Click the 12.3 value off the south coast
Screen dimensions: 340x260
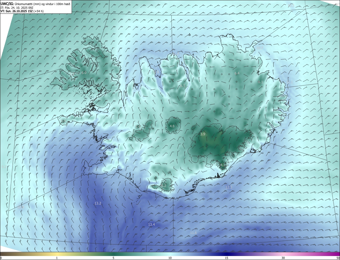[x=229, y=187]
